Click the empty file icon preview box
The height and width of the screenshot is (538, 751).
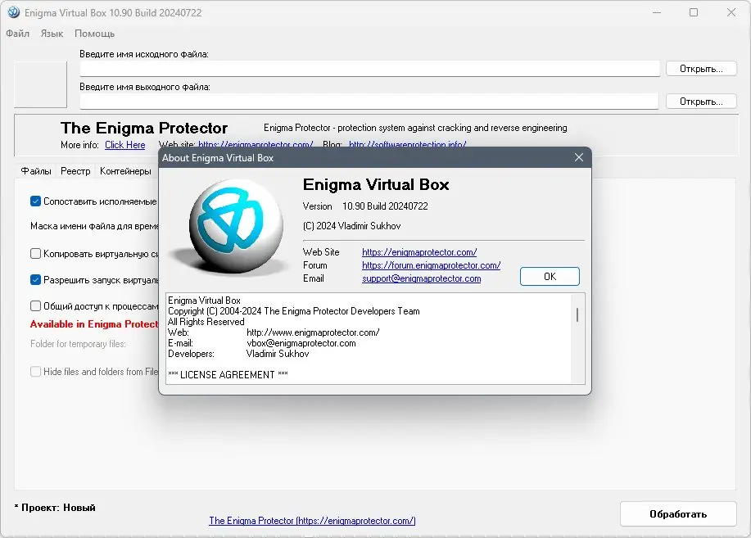[x=40, y=84]
